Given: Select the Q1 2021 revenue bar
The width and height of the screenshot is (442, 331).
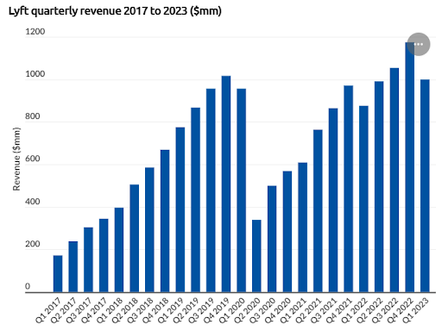Looking at the screenshot, I should point(302,228).
